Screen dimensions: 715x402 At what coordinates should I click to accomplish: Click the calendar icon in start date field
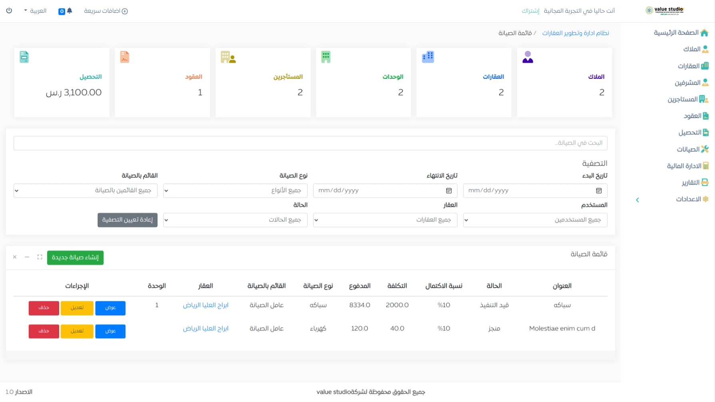(599, 191)
